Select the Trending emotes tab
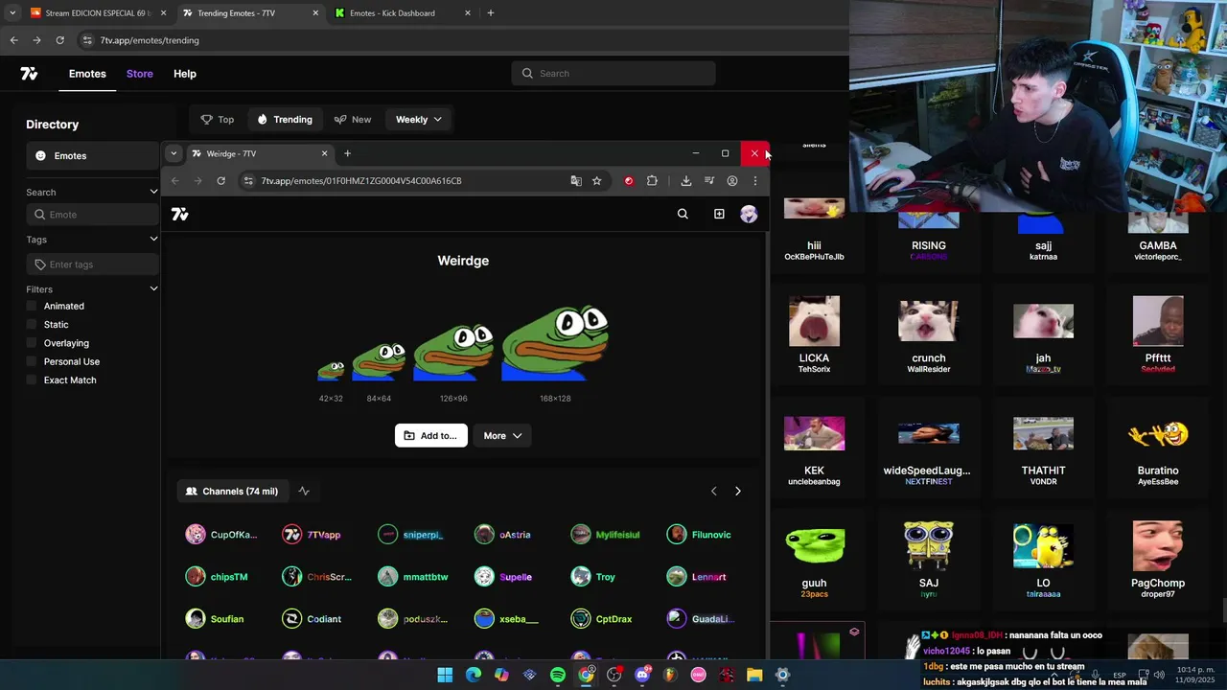1227x690 pixels. pos(285,120)
